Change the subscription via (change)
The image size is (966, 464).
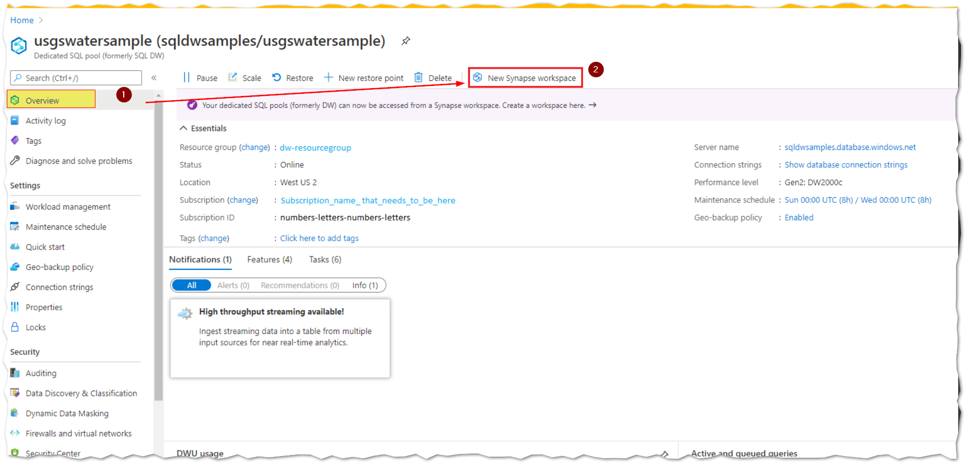point(242,200)
